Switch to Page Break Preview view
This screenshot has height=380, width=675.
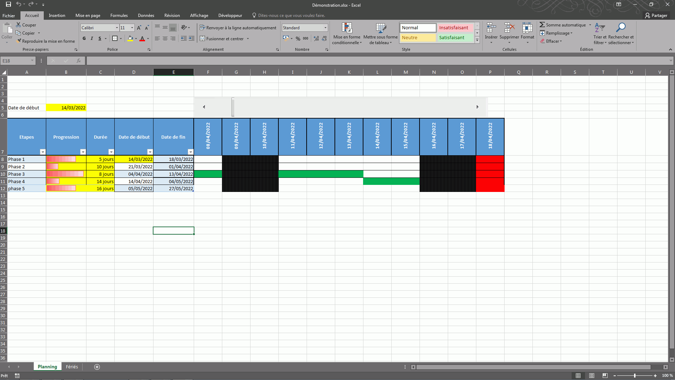pos(605,376)
